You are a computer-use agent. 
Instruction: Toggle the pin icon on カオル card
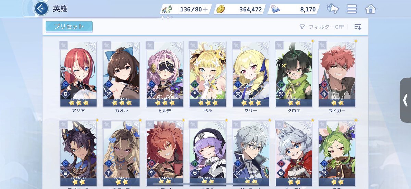107,46
